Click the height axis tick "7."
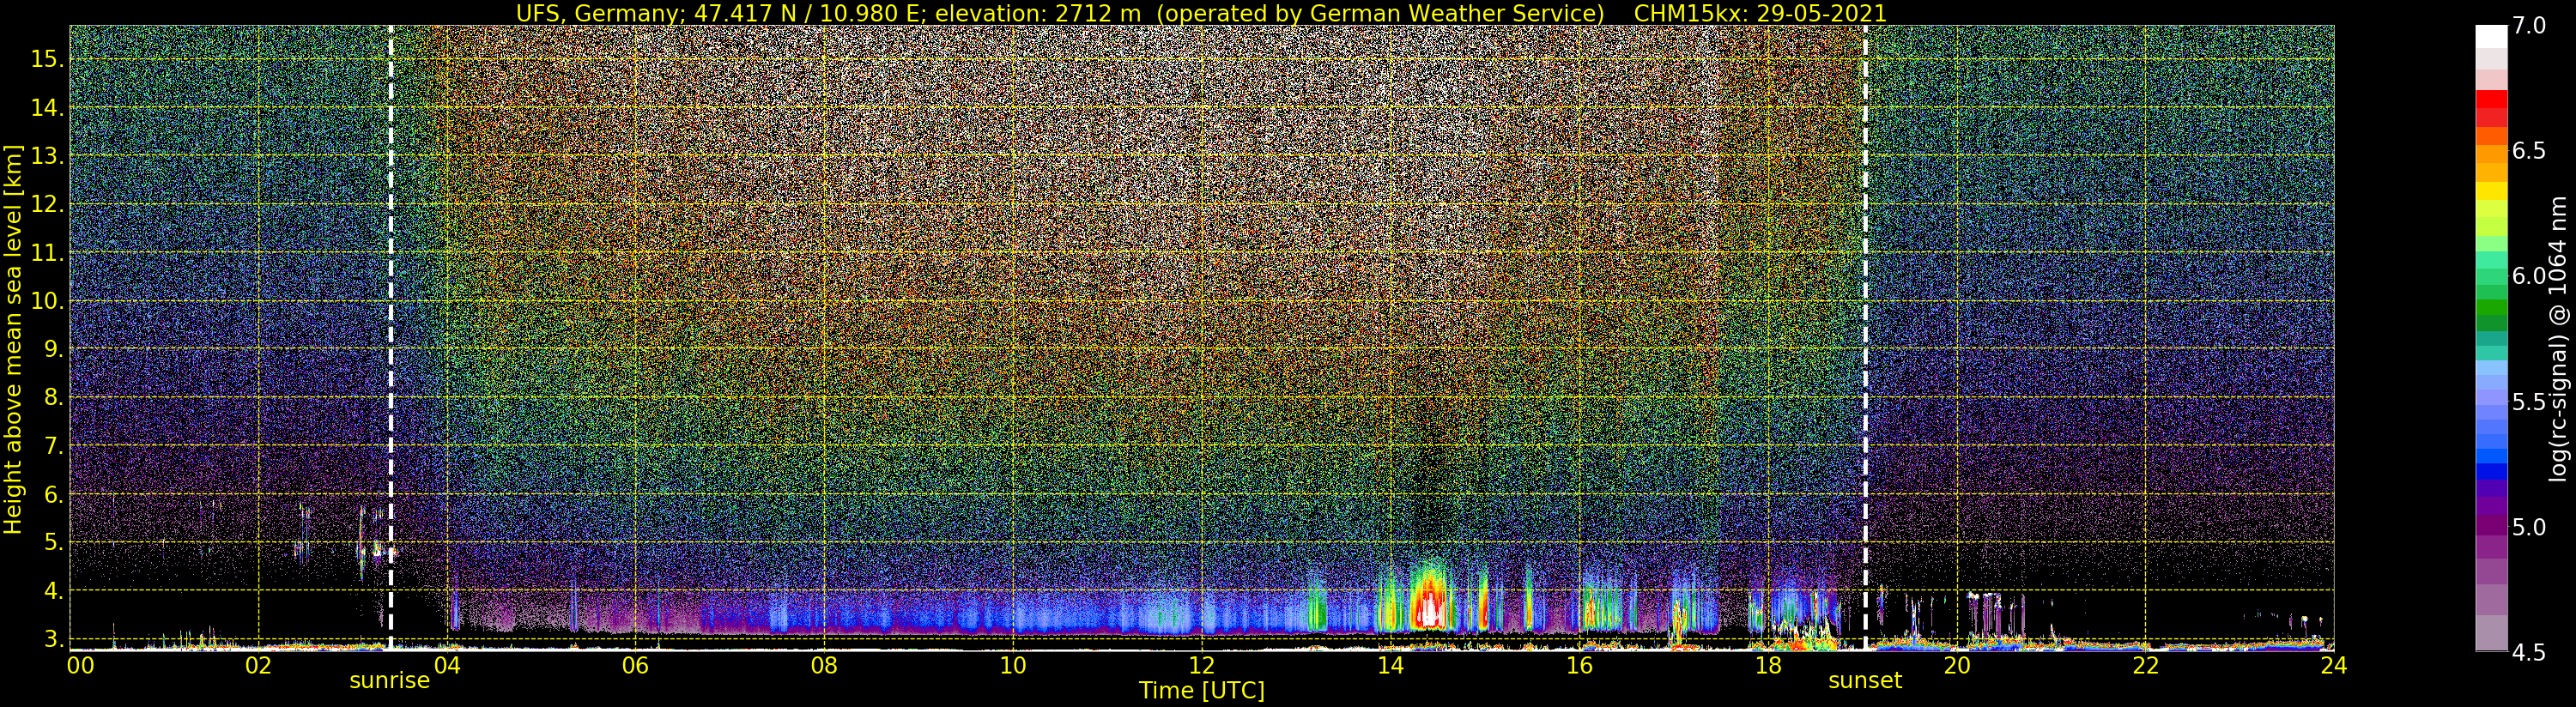 coord(52,446)
